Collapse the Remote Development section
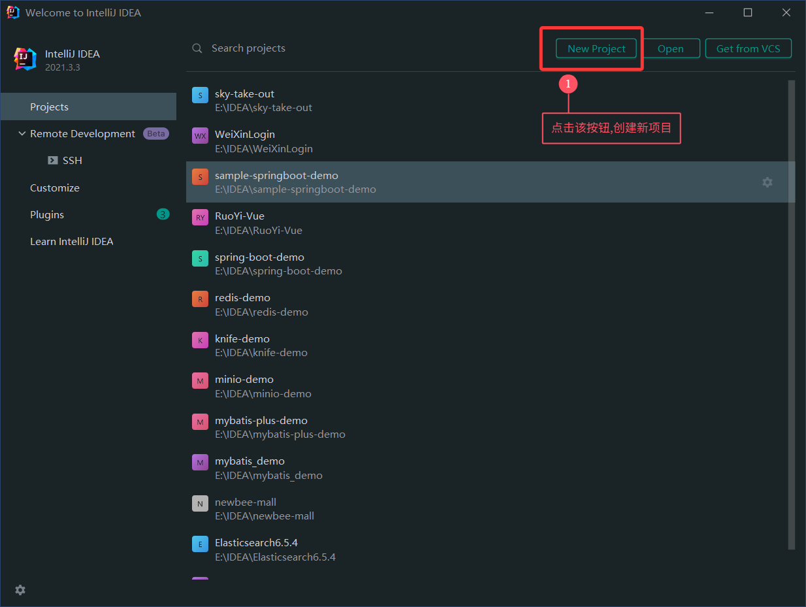The width and height of the screenshot is (806, 607). 22,134
